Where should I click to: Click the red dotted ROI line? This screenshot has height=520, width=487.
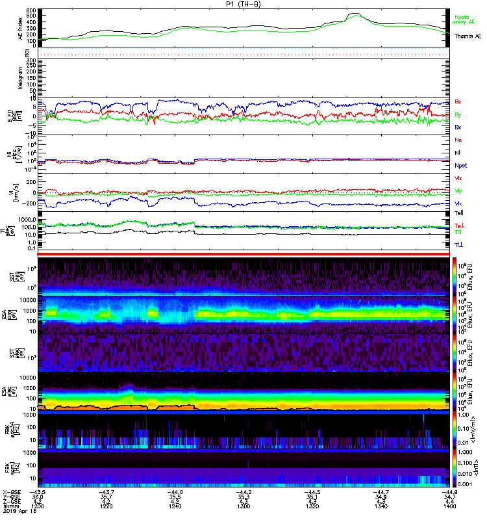click(x=243, y=55)
